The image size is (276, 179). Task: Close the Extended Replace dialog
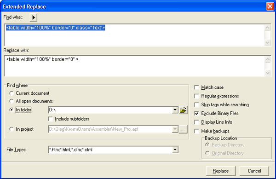(270, 7)
